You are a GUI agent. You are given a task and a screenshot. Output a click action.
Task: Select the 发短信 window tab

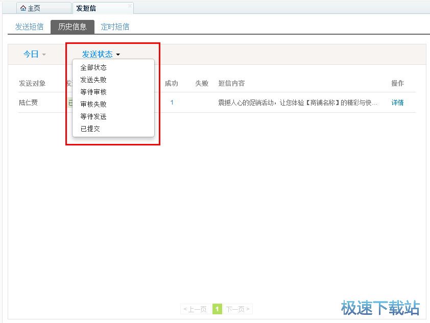coord(103,8)
